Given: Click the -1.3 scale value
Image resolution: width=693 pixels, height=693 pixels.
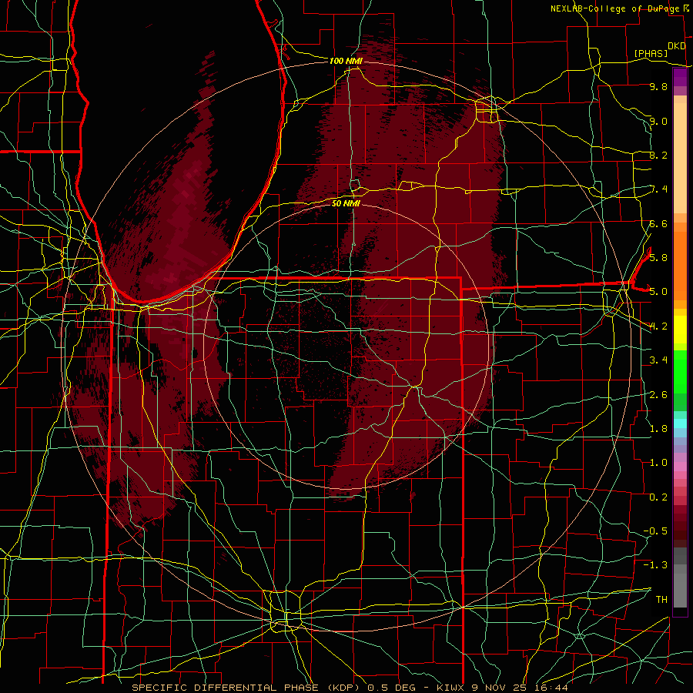Looking at the screenshot, I should click(x=655, y=565).
